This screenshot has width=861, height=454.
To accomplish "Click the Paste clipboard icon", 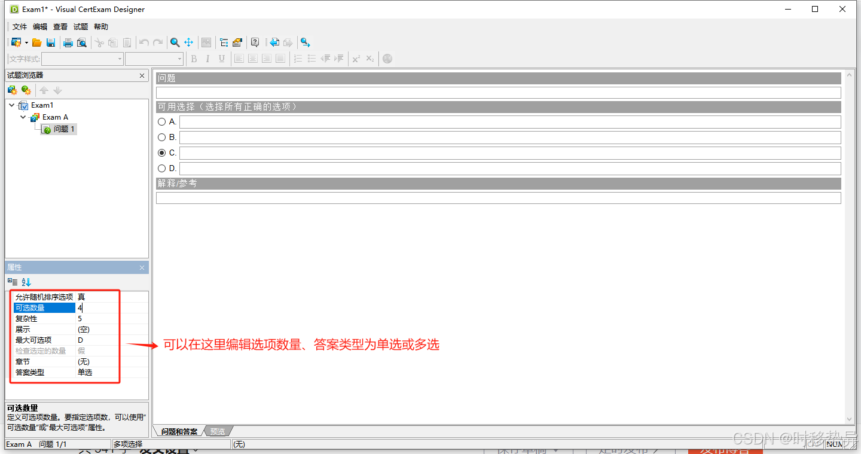I will coord(127,42).
